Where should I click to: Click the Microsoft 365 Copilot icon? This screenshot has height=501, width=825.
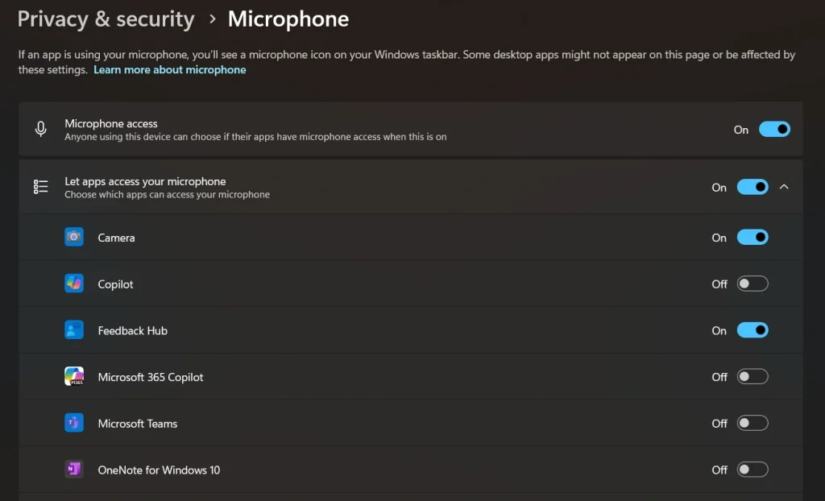[74, 377]
